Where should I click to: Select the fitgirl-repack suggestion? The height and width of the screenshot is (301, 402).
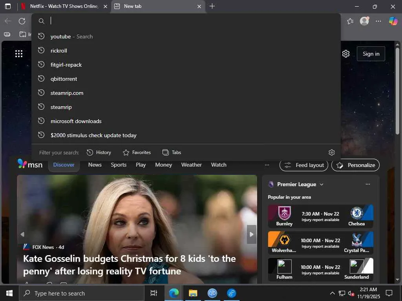tap(186, 65)
